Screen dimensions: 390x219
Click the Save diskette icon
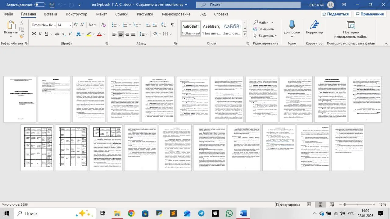52,5
